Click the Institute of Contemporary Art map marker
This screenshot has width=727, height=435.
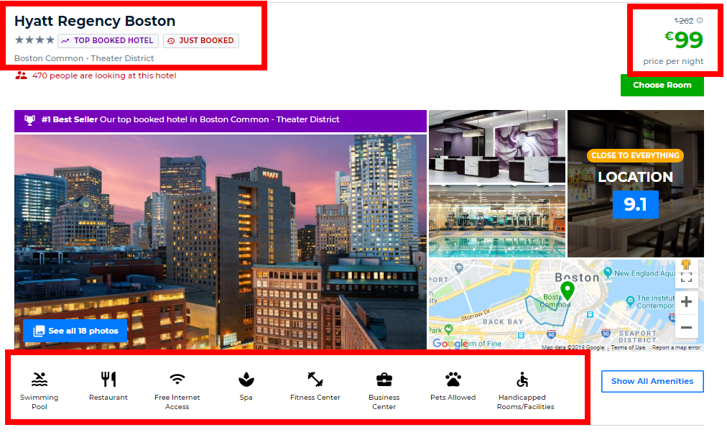tap(630, 301)
